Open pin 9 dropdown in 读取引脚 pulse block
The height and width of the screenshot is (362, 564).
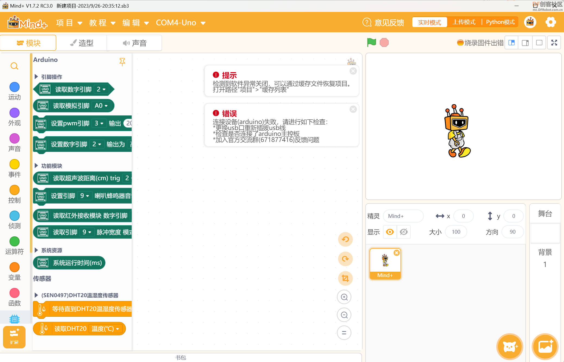tap(87, 232)
